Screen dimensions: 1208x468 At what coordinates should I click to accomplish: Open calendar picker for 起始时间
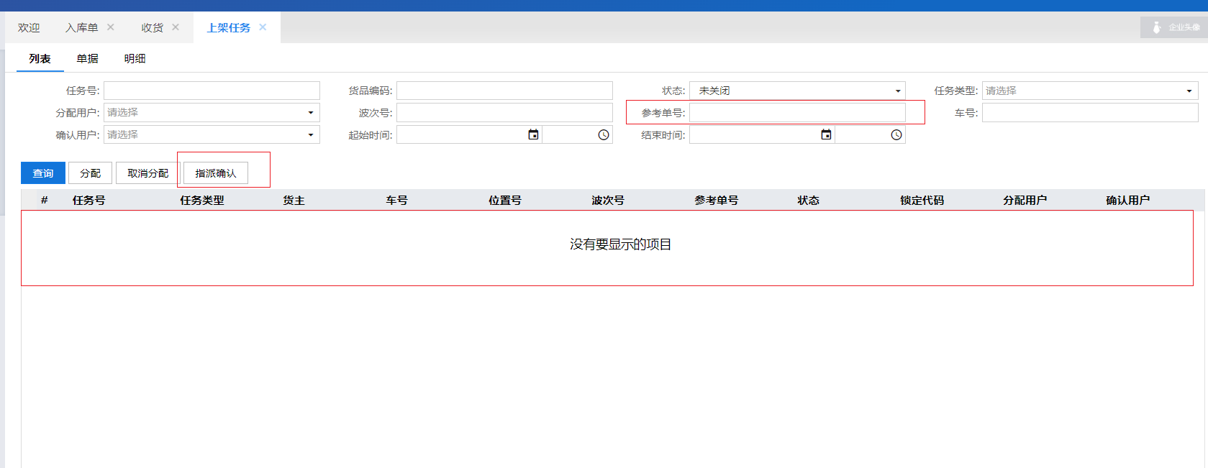[x=533, y=135]
